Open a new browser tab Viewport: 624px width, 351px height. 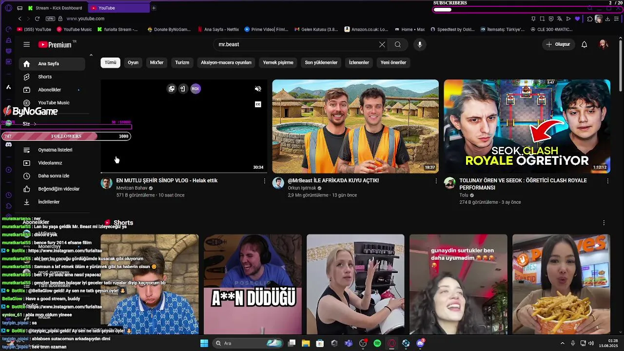click(154, 8)
